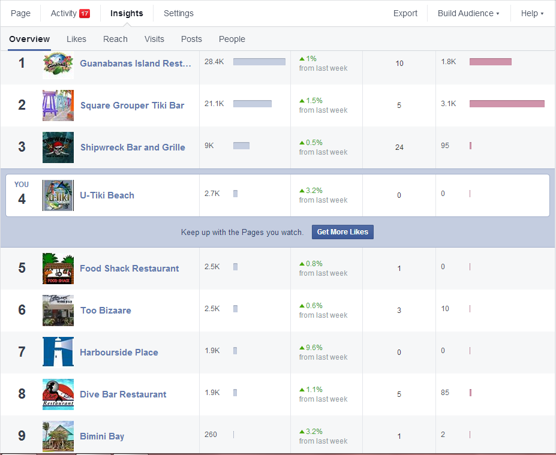556x455 pixels.
Task: Open Square Grouper Tiki Bar thumbnail
Action: coord(58,106)
